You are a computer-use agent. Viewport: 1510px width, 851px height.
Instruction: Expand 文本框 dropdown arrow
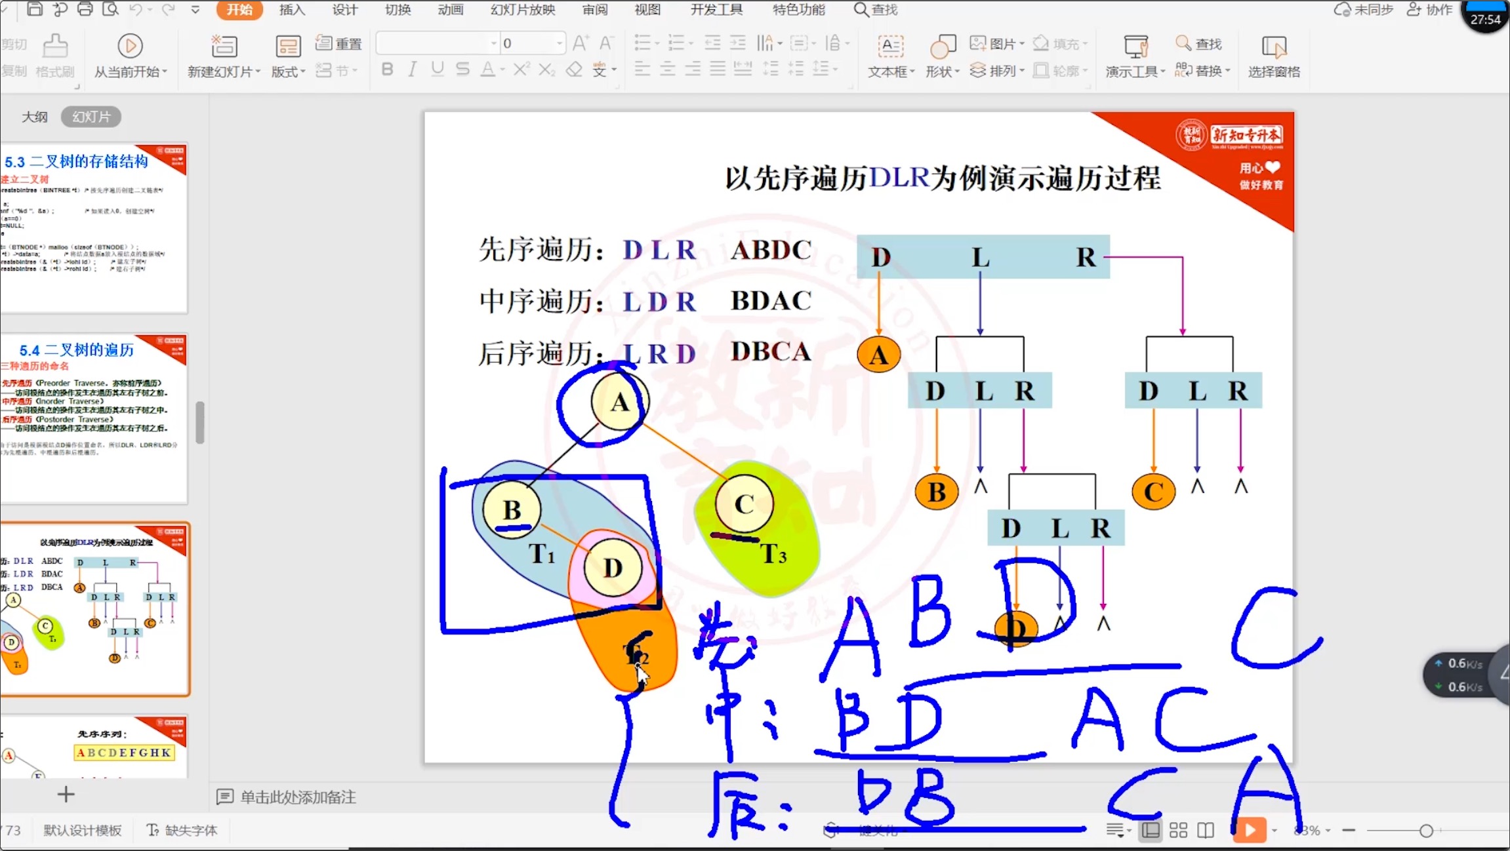(x=912, y=71)
